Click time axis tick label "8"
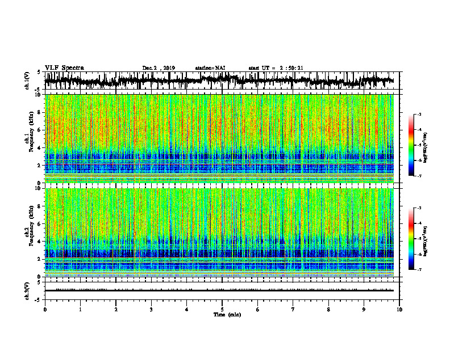The width and height of the screenshot is (450, 347). coord(328,310)
